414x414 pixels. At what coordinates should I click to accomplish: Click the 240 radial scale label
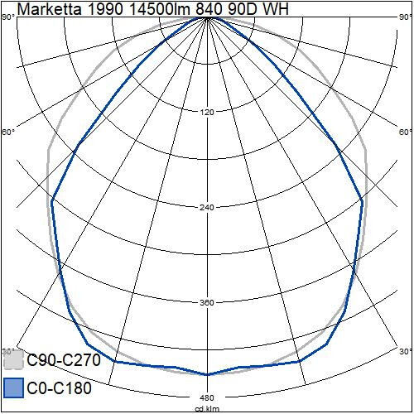click(207, 207)
